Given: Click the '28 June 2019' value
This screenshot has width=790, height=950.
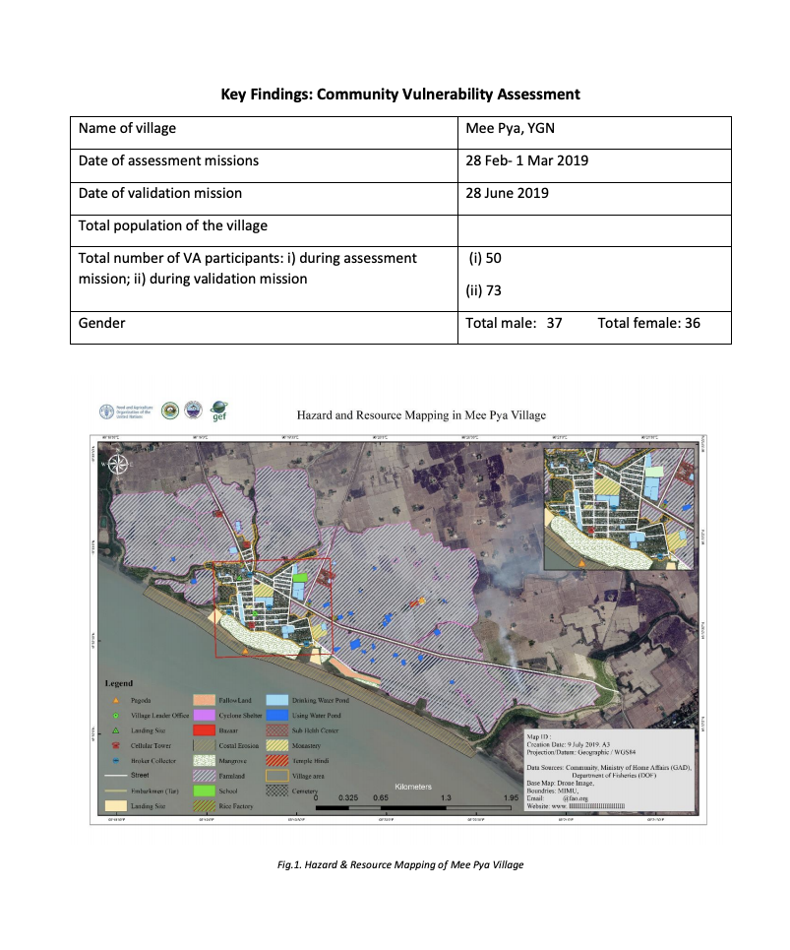Looking at the screenshot, I should [508, 193].
